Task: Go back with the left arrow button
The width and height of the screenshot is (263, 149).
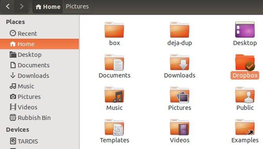Action: (x=7, y=7)
